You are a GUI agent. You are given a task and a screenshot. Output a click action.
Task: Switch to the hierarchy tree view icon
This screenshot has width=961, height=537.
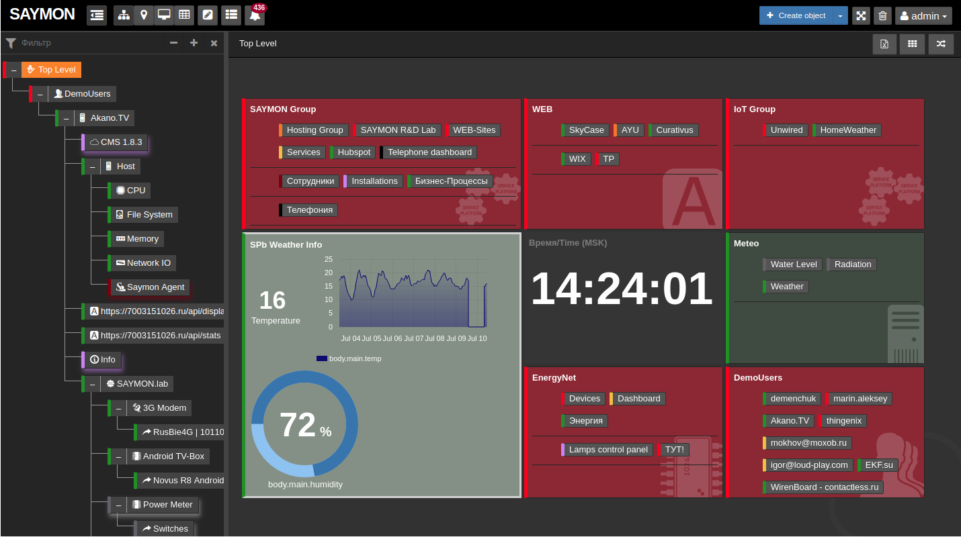tap(124, 15)
